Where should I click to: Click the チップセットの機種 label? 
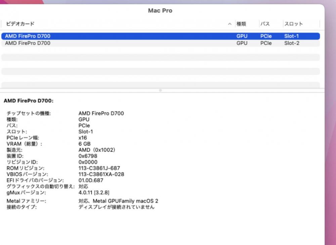[29, 113]
